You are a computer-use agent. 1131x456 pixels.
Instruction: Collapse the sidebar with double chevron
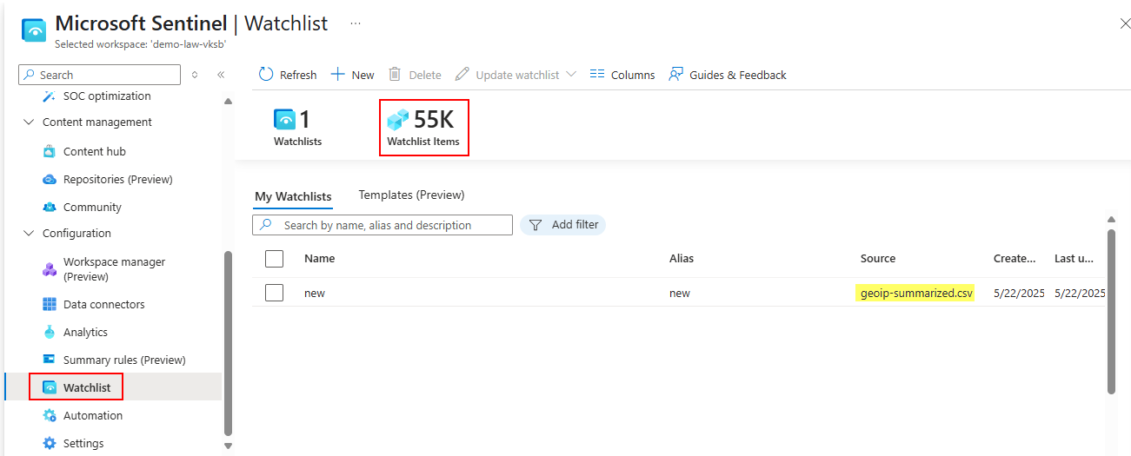pos(221,75)
